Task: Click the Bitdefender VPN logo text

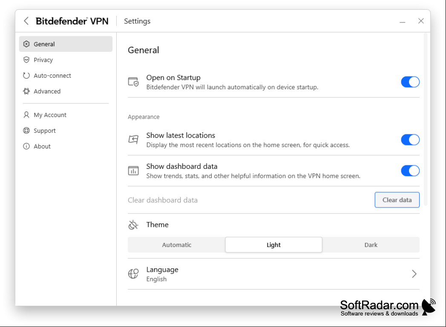Action: pyautogui.click(x=72, y=21)
